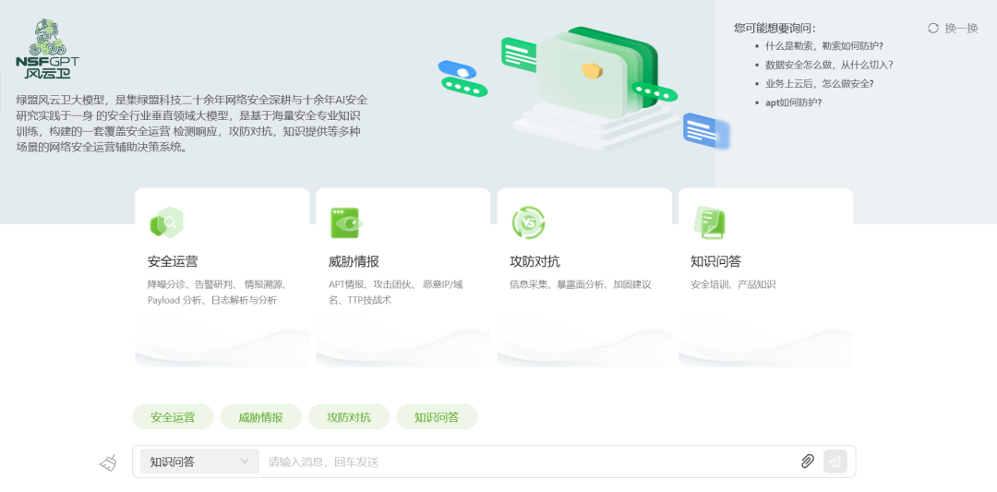
Task: Open the 知识问答 card title
Action: point(716,261)
